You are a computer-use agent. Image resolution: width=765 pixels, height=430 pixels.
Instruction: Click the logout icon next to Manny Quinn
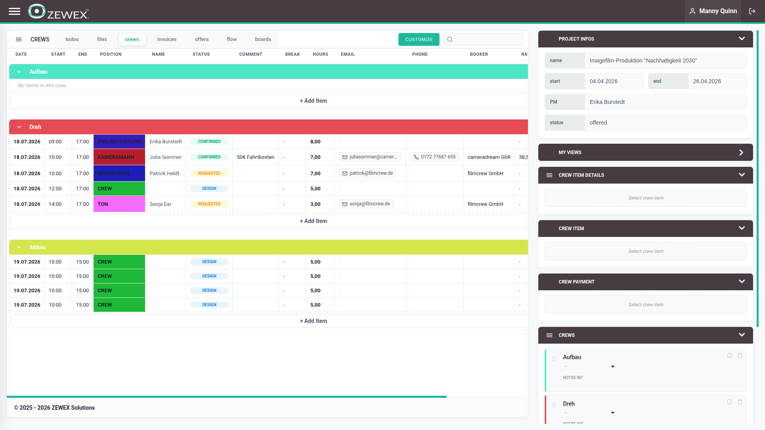point(752,11)
